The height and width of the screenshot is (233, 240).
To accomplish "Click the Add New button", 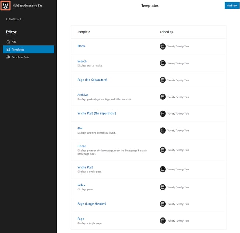I will click(232, 6).
